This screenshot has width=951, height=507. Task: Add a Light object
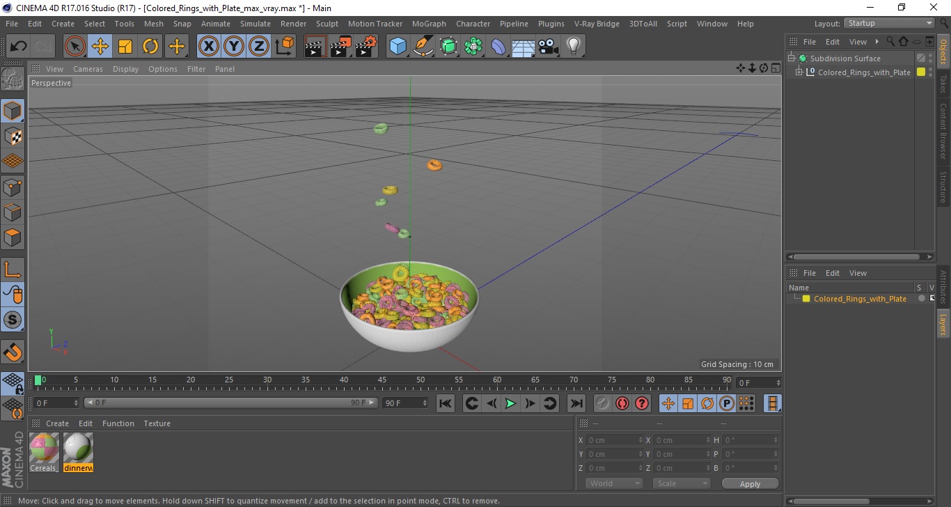[x=574, y=47]
